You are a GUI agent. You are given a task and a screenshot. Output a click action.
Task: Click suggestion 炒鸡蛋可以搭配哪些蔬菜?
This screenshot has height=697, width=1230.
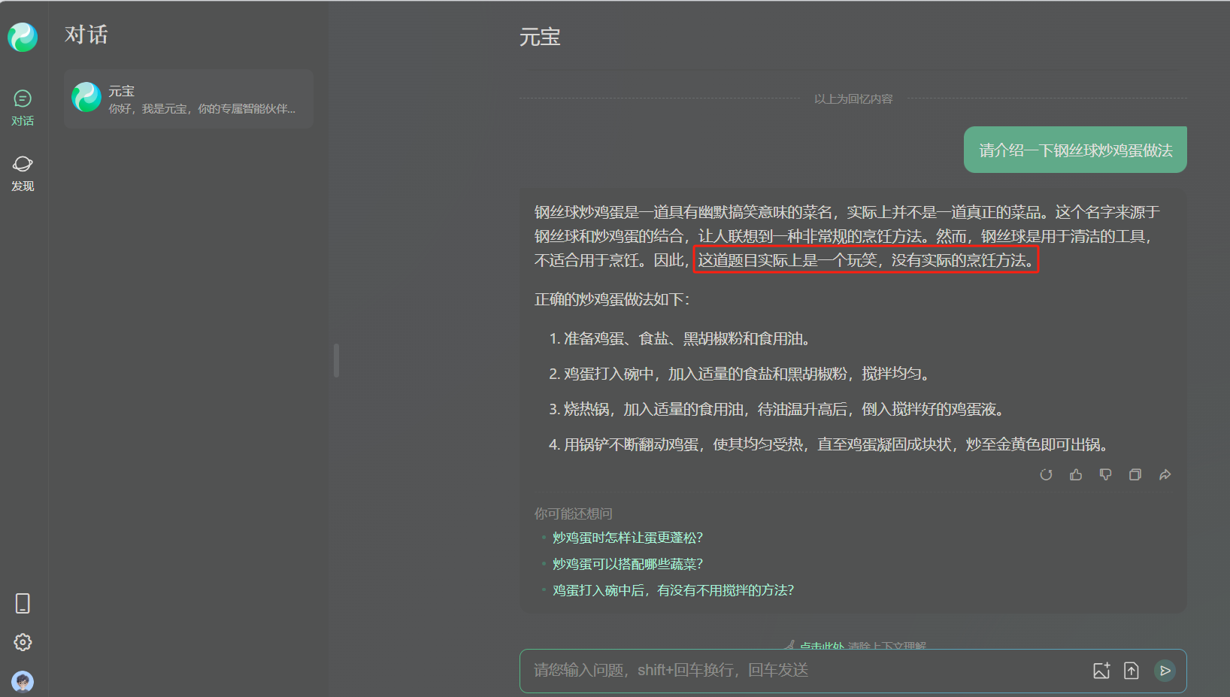(x=628, y=564)
